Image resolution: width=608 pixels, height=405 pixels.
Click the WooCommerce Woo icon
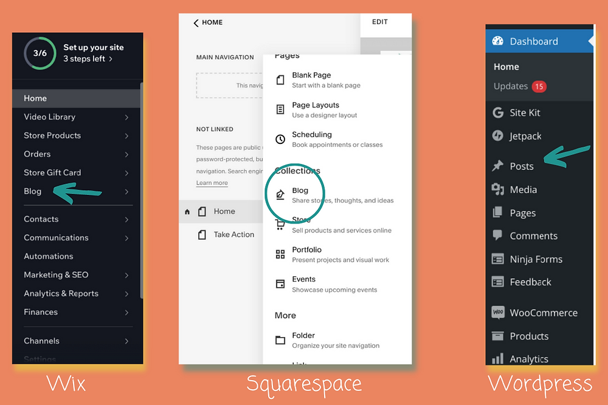coord(498,312)
